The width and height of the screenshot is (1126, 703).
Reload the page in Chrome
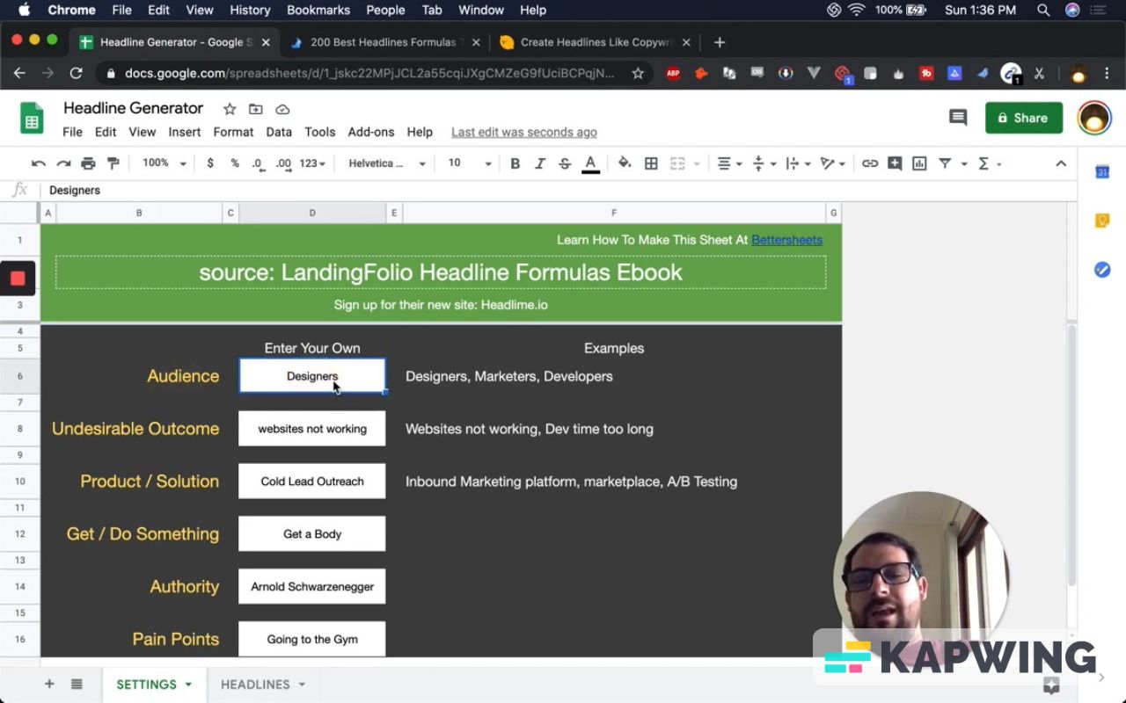point(76,74)
